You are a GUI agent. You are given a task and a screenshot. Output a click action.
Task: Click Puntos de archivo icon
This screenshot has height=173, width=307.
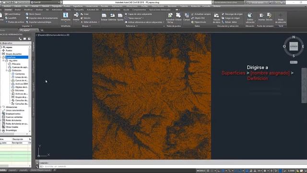[x=6, y=22]
